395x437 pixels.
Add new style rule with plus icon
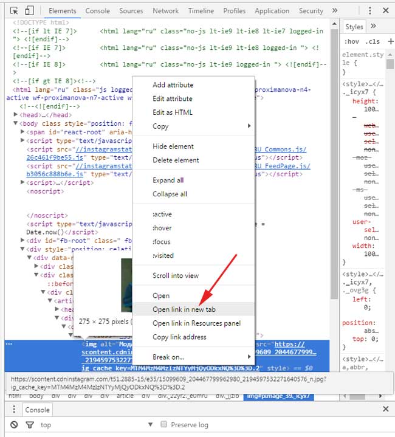pyautogui.click(x=391, y=41)
